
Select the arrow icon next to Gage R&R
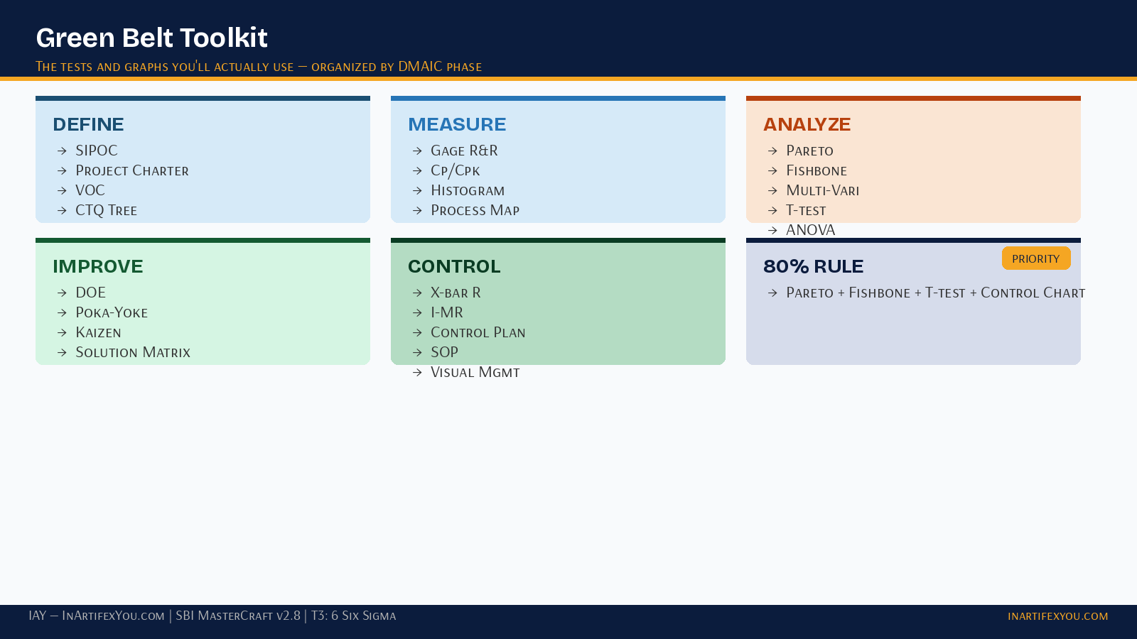(417, 151)
